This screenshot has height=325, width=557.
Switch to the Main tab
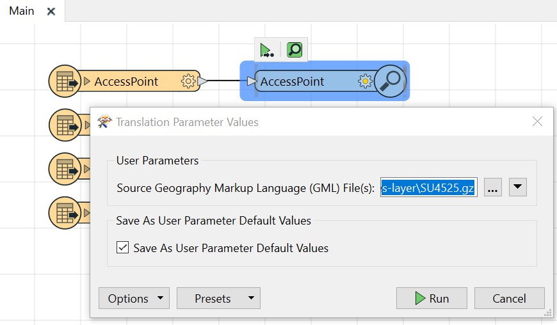point(22,11)
